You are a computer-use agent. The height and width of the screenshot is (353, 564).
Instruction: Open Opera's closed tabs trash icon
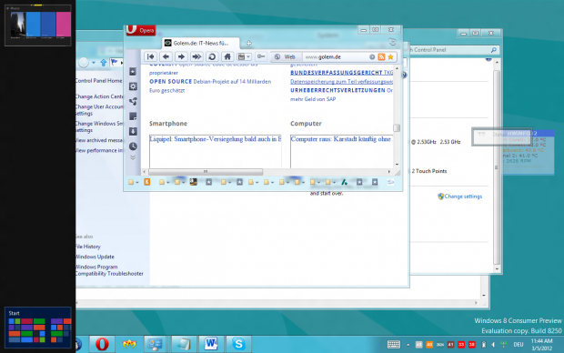point(392,43)
